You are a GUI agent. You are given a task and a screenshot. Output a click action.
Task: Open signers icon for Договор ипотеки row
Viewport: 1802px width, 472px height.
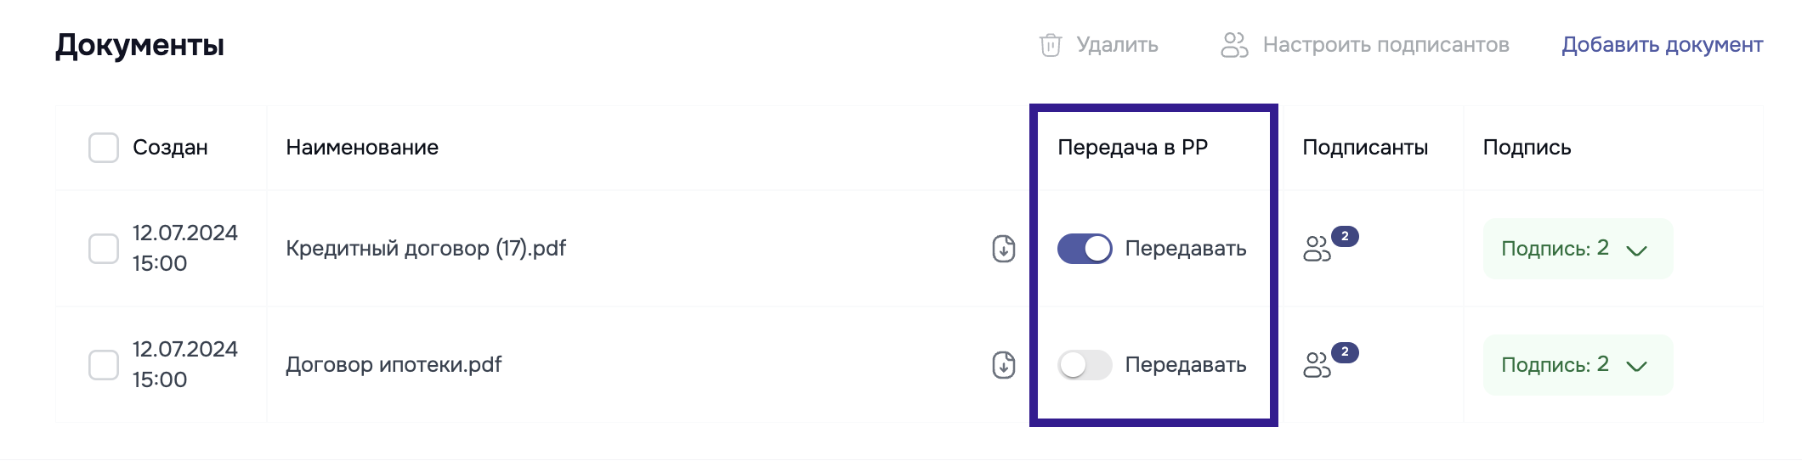[1317, 365]
